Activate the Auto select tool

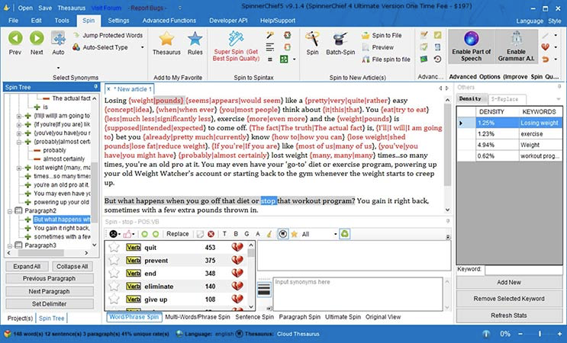[x=58, y=43]
